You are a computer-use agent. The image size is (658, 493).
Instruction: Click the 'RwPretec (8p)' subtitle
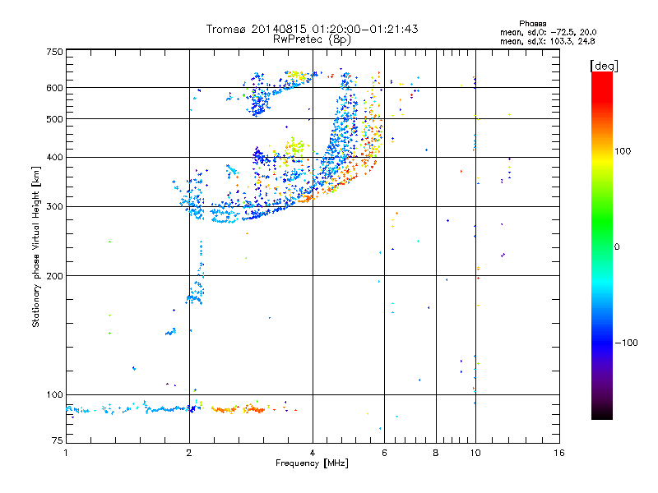click(313, 39)
